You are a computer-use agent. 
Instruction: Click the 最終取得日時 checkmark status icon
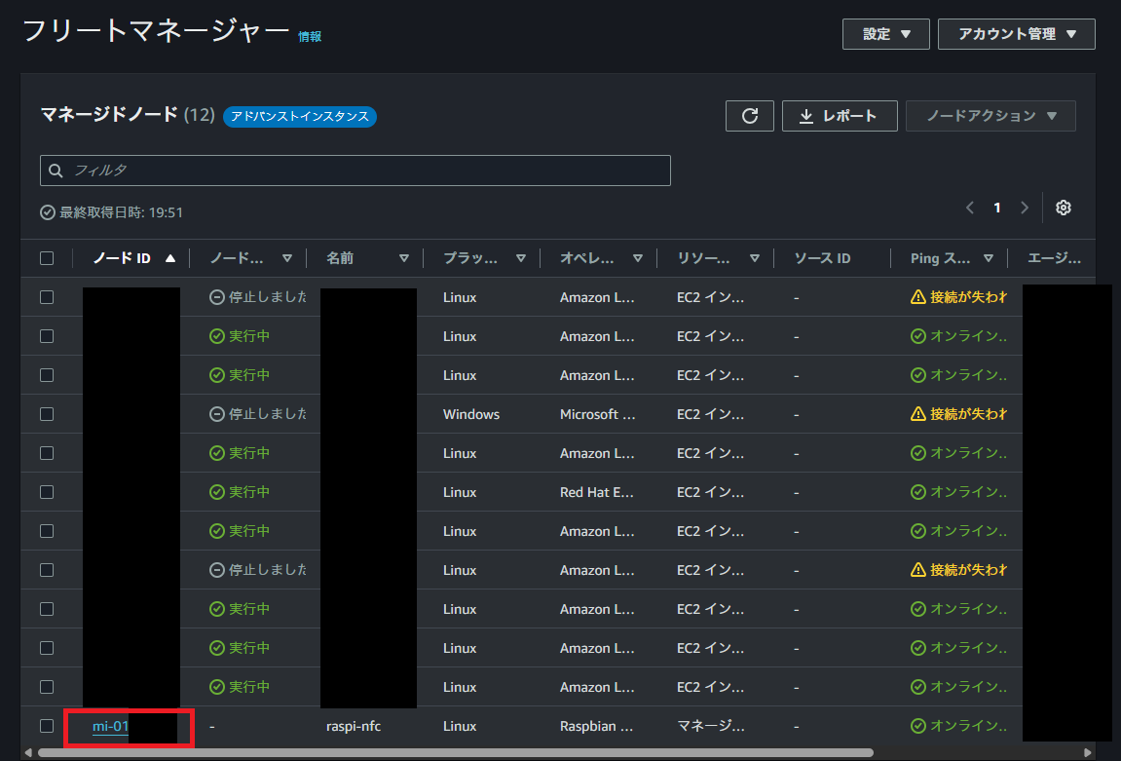coord(48,211)
